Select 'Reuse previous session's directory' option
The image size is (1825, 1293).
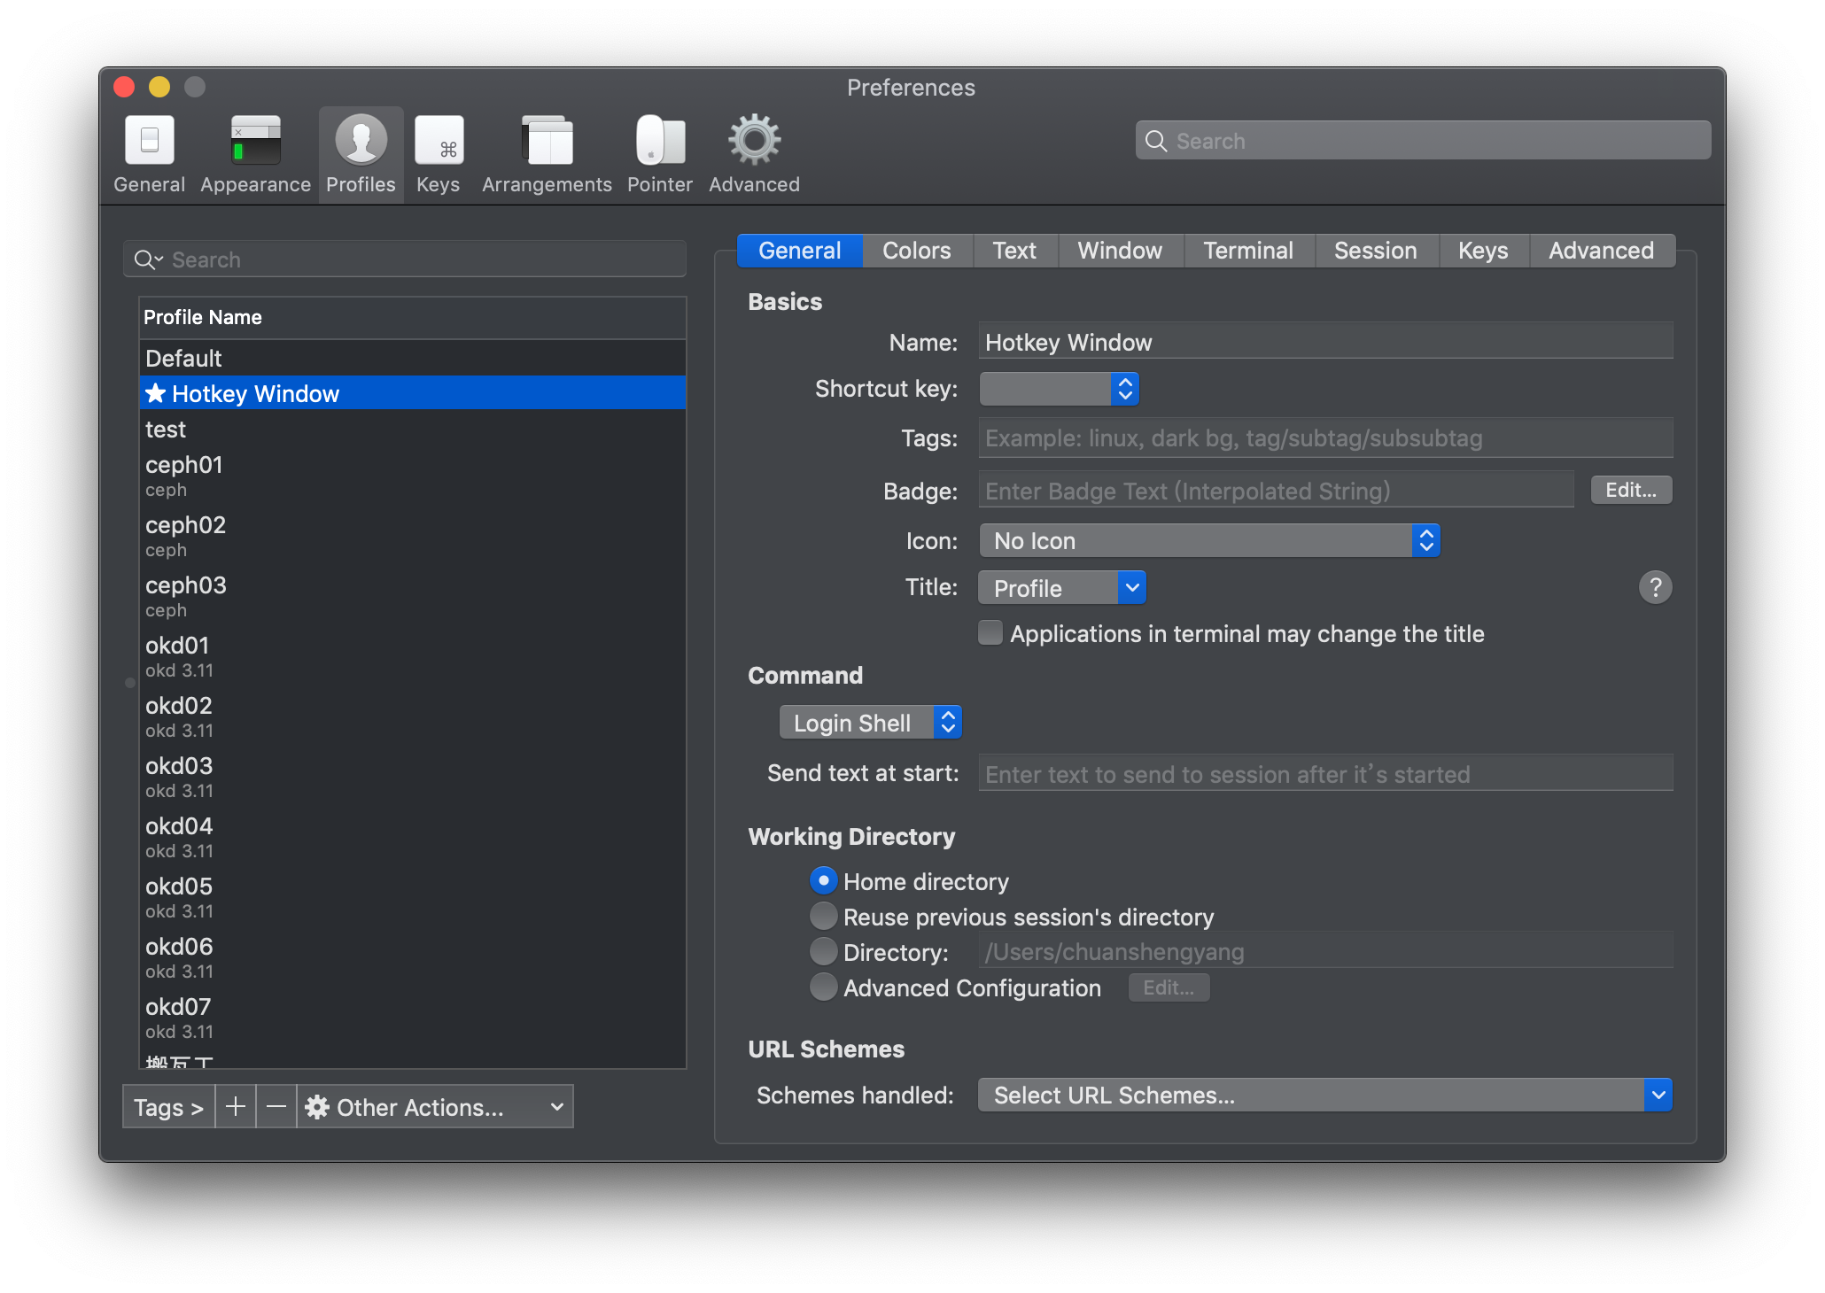[823, 917]
